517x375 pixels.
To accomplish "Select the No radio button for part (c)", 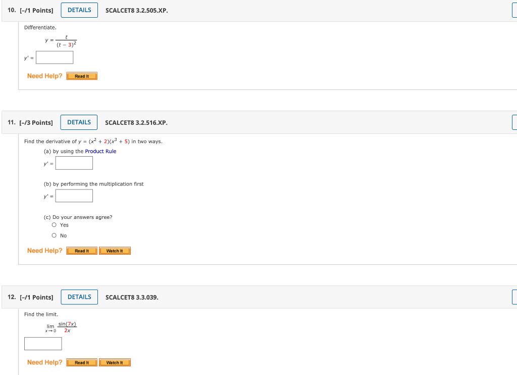I will [x=54, y=235].
